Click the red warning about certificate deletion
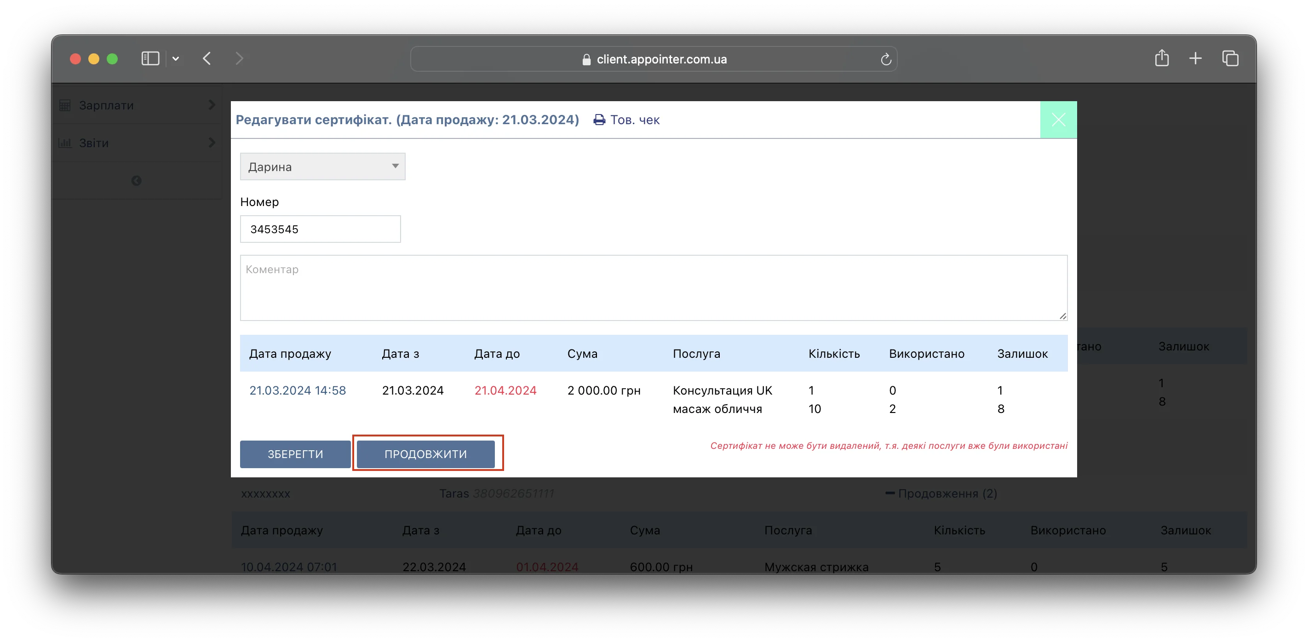This screenshot has width=1308, height=642. [x=889, y=446]
